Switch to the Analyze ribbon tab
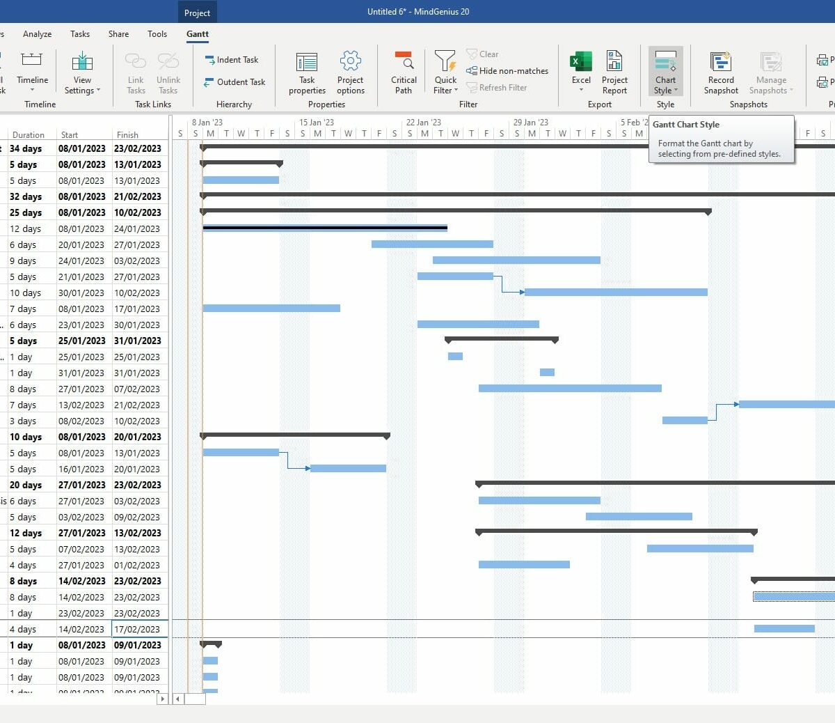Viewport: 835px width, 723px height. [37, 34]
